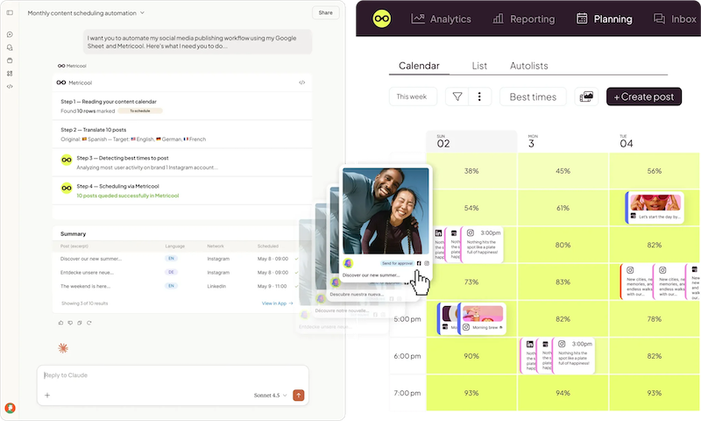The width and height of the screenshot is (701, 421).
Task: Click the thumbs up feedback icon
Action: click(60, 323)
